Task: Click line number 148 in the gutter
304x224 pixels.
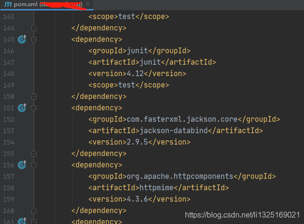Action: (9, 74)
